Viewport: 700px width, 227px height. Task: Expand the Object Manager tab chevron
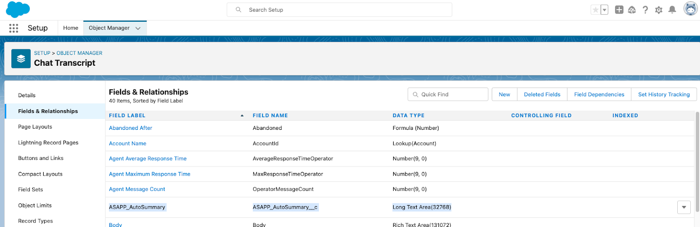tap(138, 28)
